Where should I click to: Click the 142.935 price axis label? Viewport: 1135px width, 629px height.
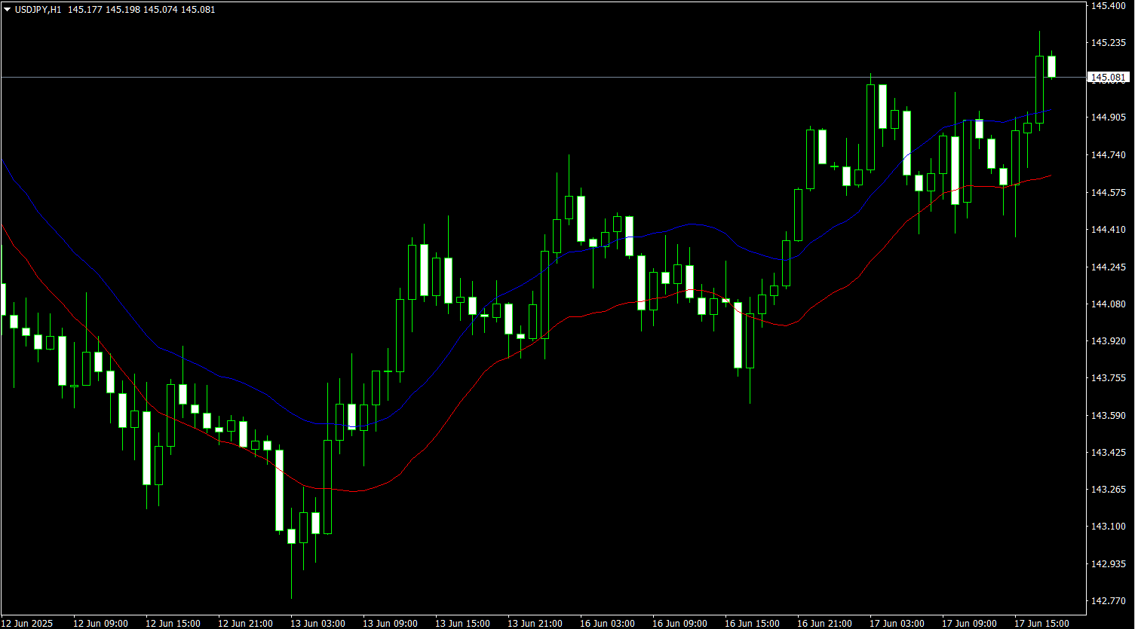tap(1109, 563)
